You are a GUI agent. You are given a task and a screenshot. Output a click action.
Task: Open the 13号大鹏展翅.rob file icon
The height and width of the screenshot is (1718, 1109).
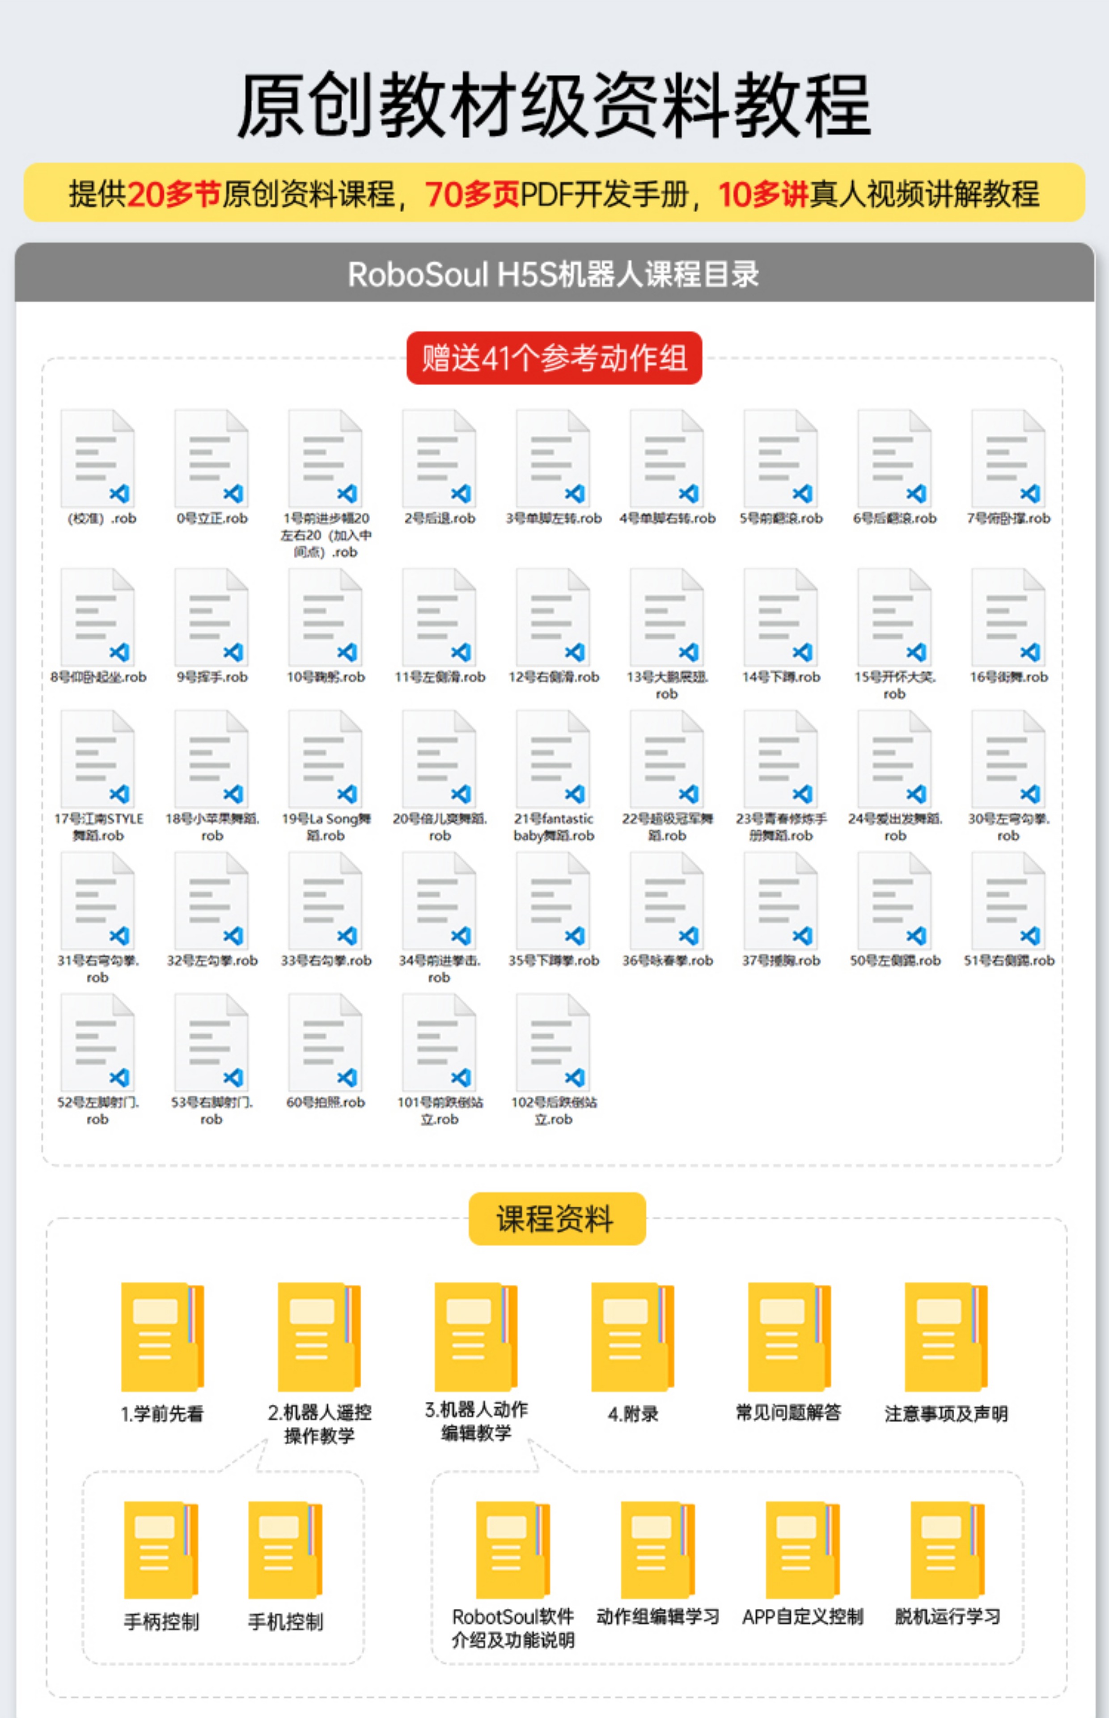tap(666, 617)
